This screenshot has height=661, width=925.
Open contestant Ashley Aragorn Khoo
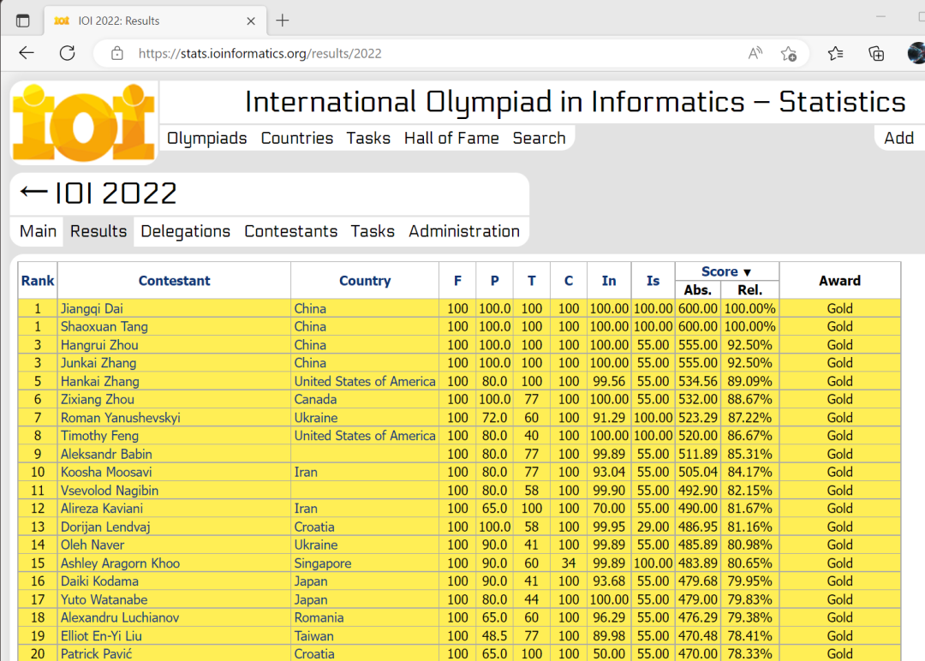coord(120,563)
